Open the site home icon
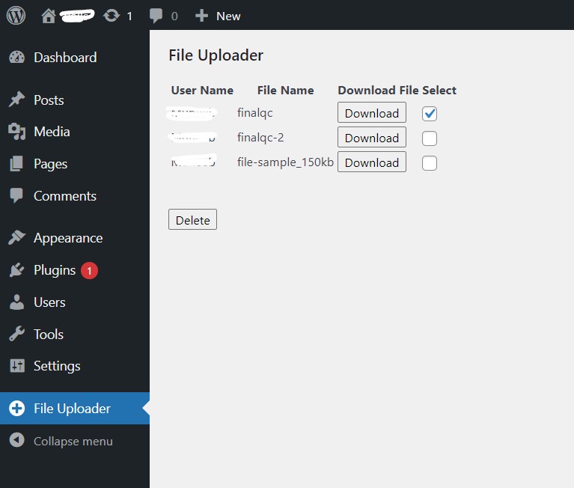 (x=49, y=15)
